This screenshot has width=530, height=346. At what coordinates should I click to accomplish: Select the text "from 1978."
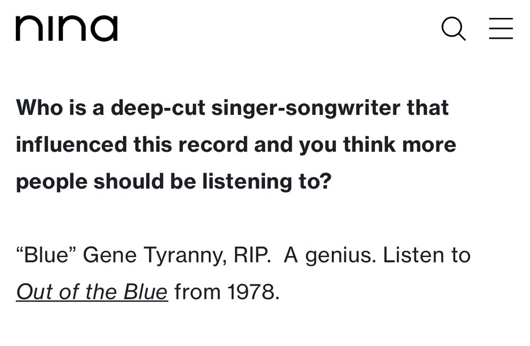point(227,292)
